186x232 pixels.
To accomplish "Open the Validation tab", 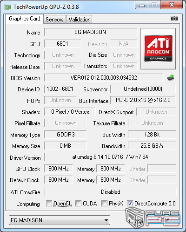I will coord(80,20).
